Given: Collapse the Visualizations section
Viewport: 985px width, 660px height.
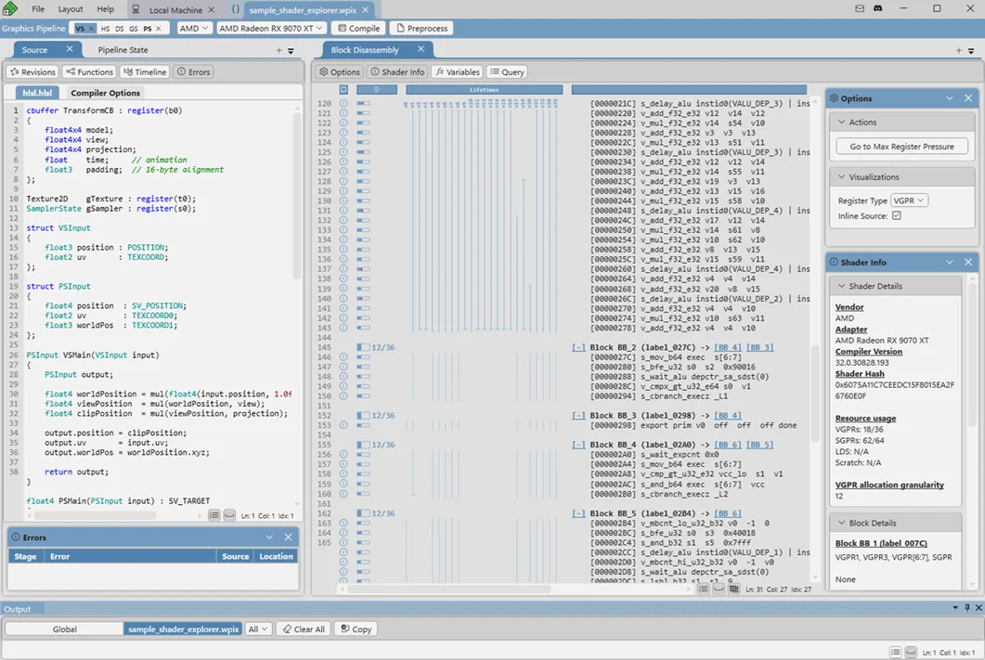Looking at the screenshot, I should click(x=842, y=176).
